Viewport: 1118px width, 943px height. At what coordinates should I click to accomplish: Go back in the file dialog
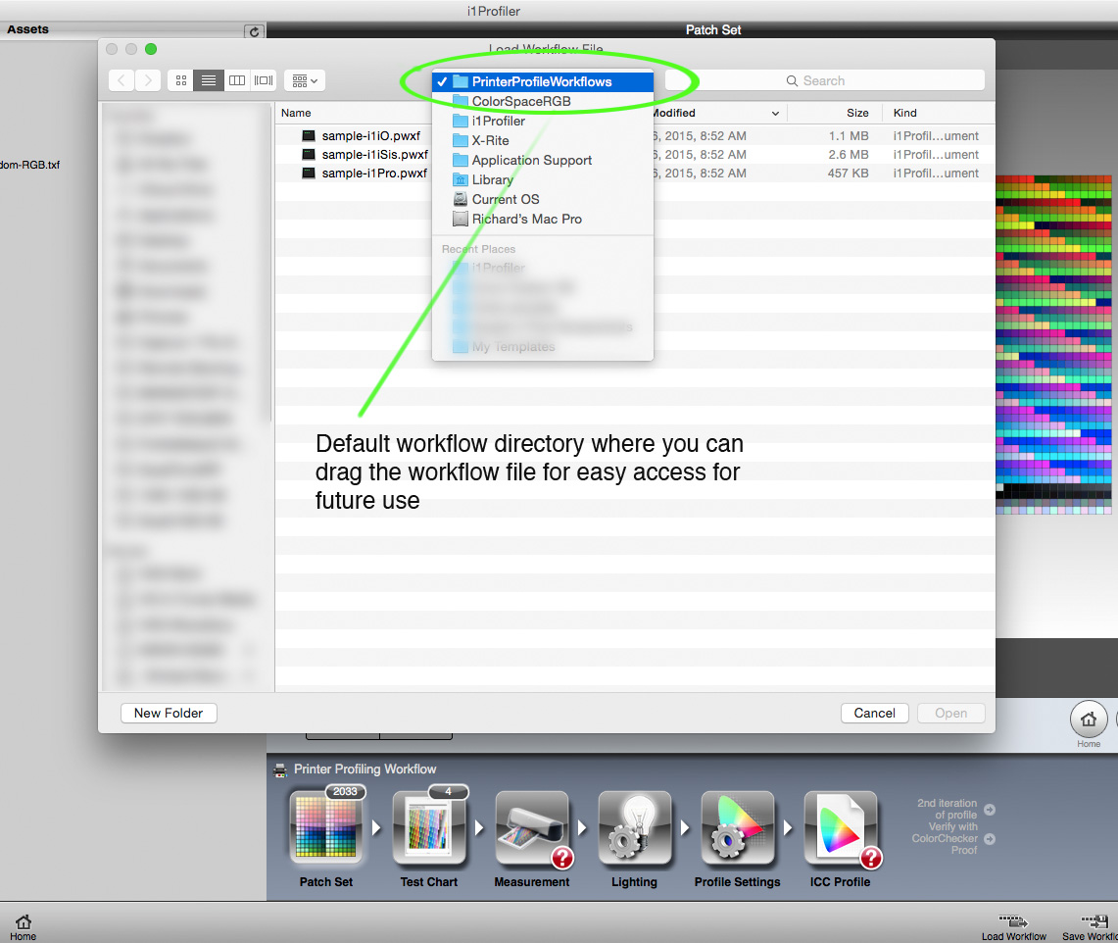point(122,80)
